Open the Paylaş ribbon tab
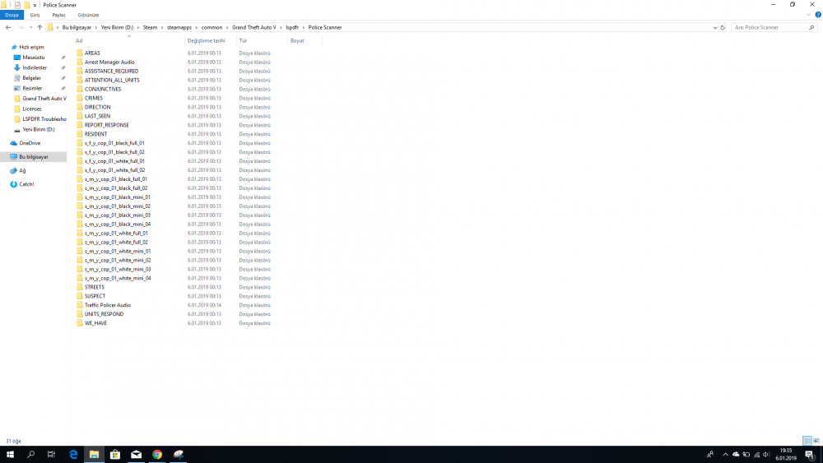Image resolution: width=823 pixels, height=463 pixels. [x=58, y=15]
